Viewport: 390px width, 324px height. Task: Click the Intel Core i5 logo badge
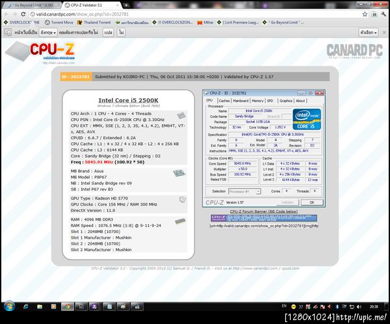(x=307, y=119)
